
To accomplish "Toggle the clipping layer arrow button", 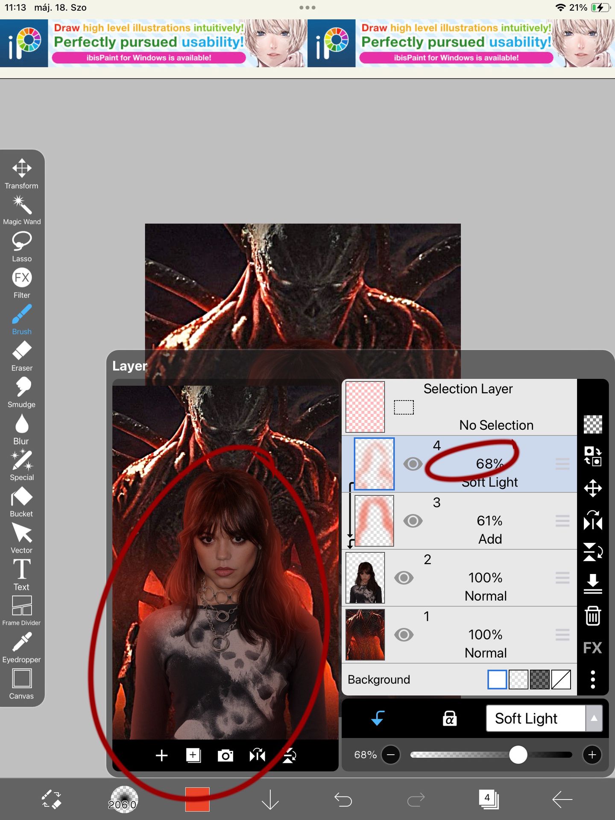I will click(378, 718).
